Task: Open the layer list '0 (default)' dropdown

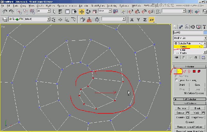Action: coord(29,19)
